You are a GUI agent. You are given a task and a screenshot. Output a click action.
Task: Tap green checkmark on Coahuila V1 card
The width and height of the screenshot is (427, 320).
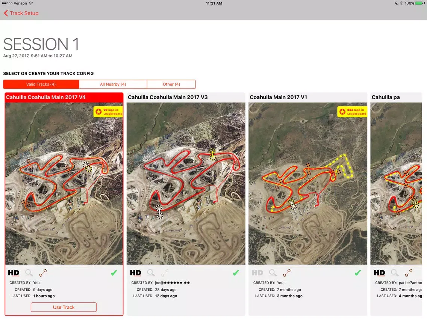(358, 273)
